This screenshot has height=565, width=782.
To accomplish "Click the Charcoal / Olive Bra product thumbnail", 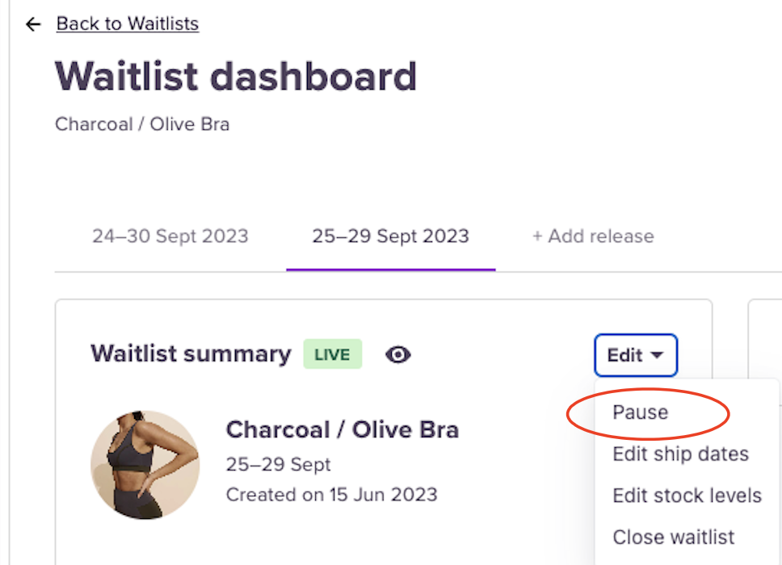I will pos(145,465).
